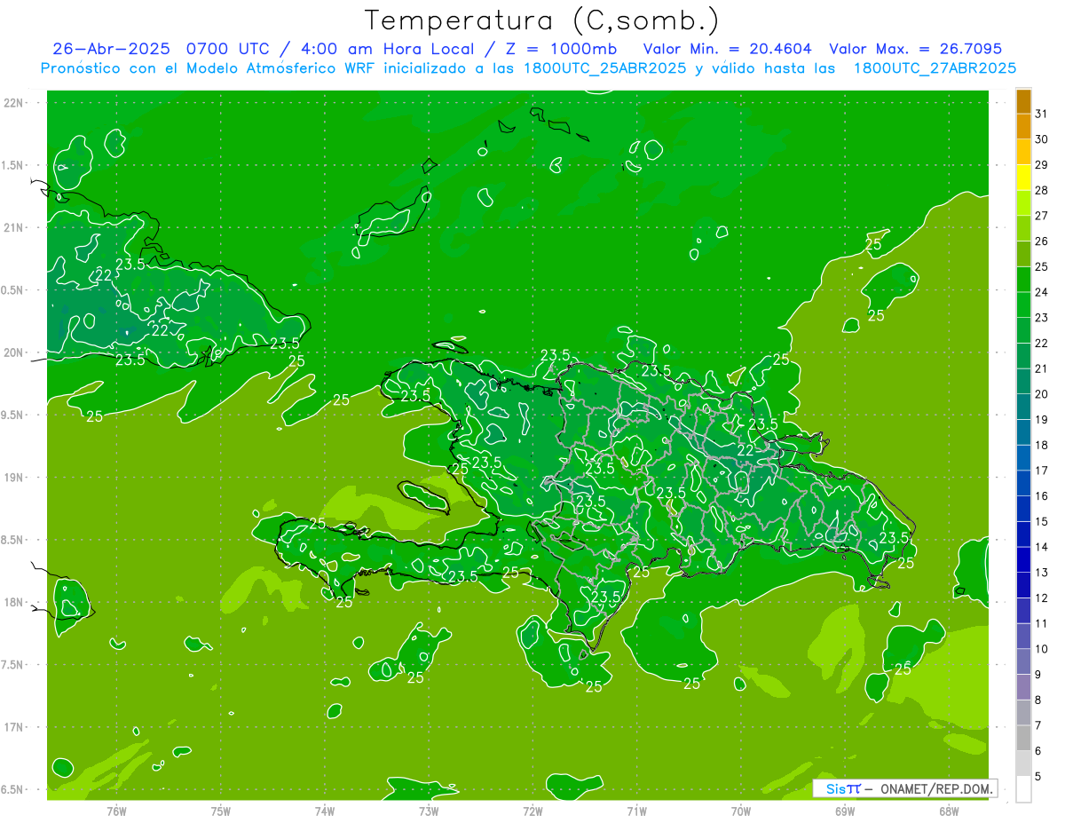Click the "Valor Max. = 26.7095" value
This screenshot has width=1065, height=823.
pyautogui.click(x=916, y=49)
